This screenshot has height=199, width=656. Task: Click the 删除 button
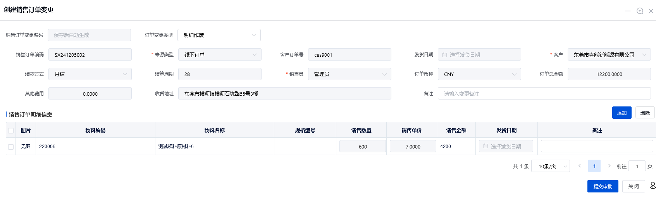[645, 113]
